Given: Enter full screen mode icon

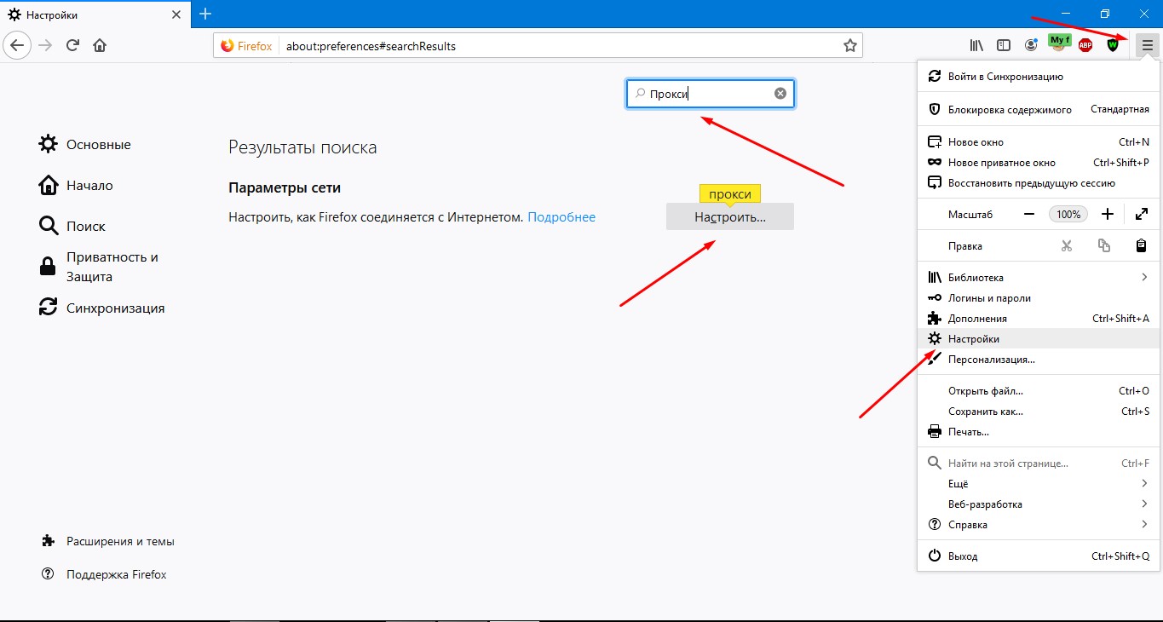Looking at the screenshot, I should coord(1141,215).
